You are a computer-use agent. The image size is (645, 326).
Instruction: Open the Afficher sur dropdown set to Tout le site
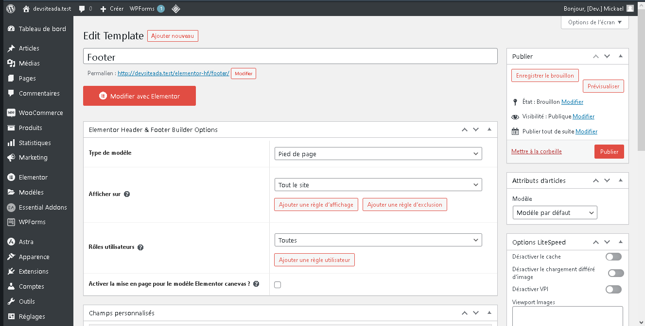click(378, 185)
